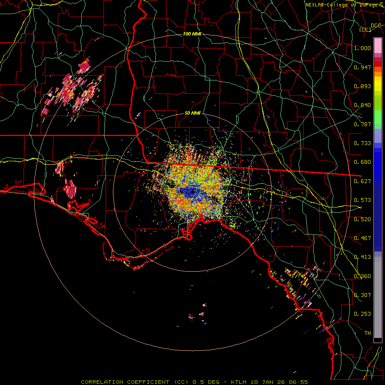Click the 1.000 legend value
Screen dimensions: 385x385
(362, 48)
